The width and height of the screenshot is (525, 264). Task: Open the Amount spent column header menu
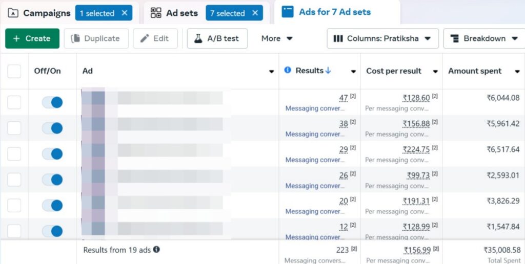(x=517, y=72)
